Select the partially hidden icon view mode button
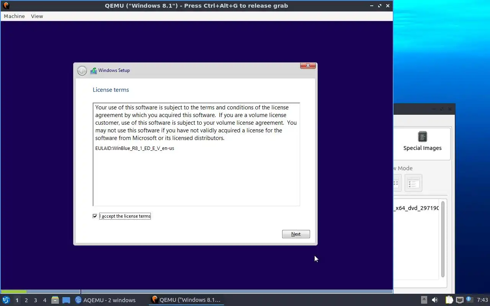 click(x=397, y=183)
